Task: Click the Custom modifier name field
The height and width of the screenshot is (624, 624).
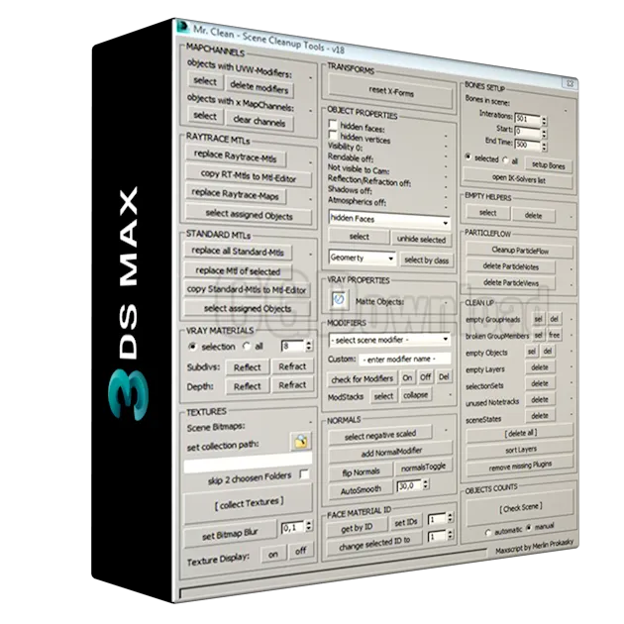Action: pos(404,359)
